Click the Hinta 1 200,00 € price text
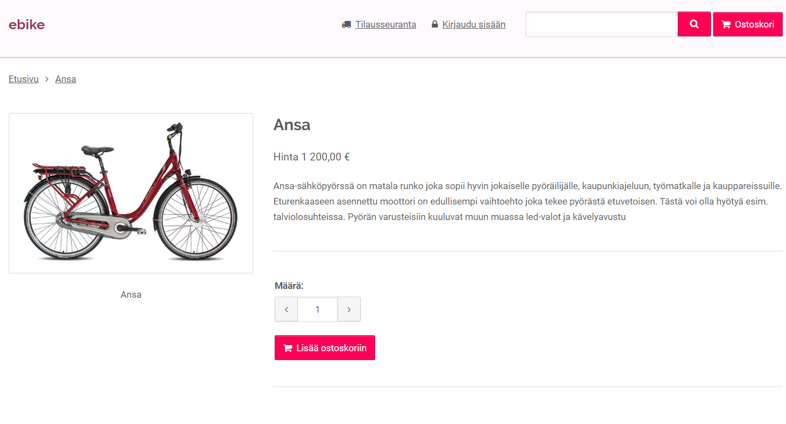786x424 pixels. pyautogui.click(x=312, y=157)
